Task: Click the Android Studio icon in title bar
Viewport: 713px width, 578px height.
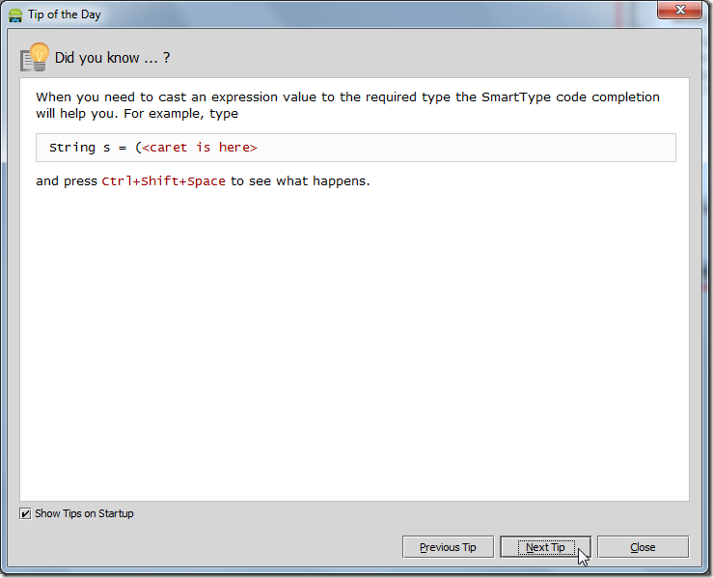Action: (x=15, y=14)
